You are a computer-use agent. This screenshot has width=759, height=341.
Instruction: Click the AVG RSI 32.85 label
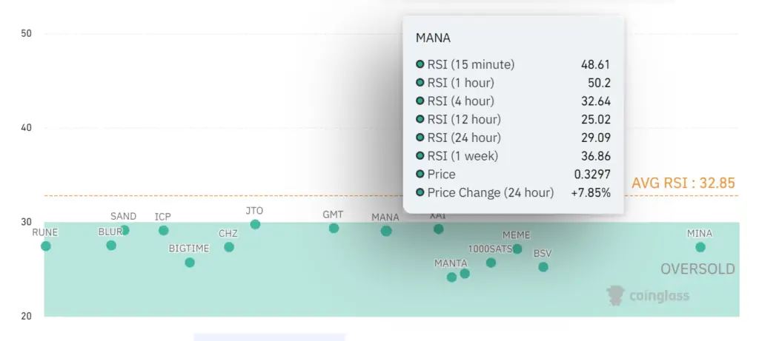[683, 183]
